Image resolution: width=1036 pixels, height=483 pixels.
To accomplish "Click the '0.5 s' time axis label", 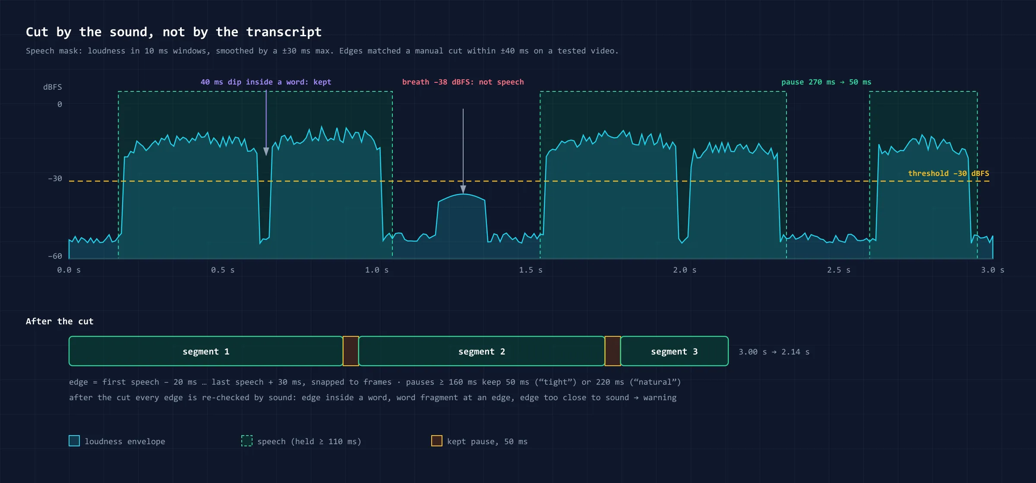I will [x=223, y=270].
